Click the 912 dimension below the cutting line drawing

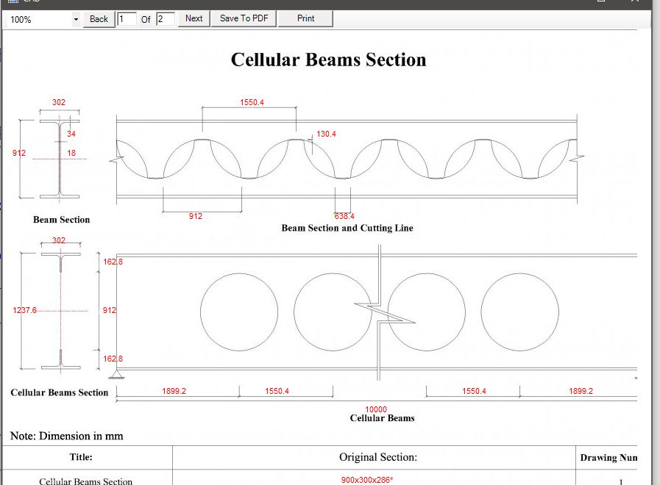tap(195, 216)
